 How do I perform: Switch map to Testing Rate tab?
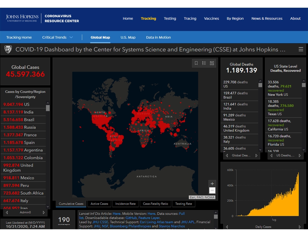click(x=184, y=204)
